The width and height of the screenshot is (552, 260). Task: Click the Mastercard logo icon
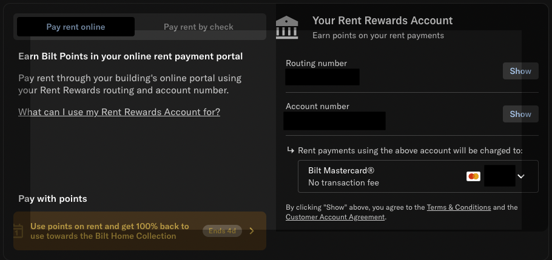[473, 176]
